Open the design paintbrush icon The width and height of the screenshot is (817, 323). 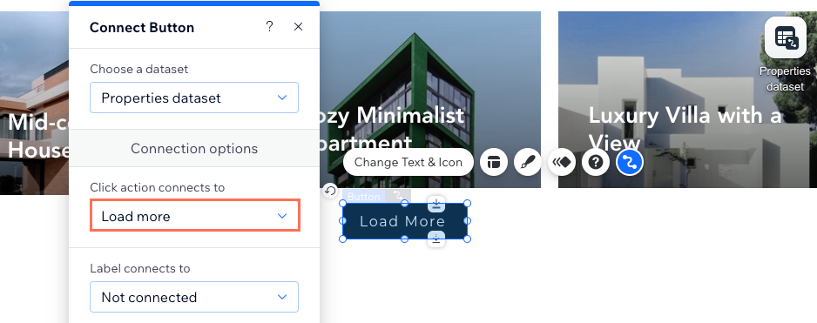pos(527,162)
